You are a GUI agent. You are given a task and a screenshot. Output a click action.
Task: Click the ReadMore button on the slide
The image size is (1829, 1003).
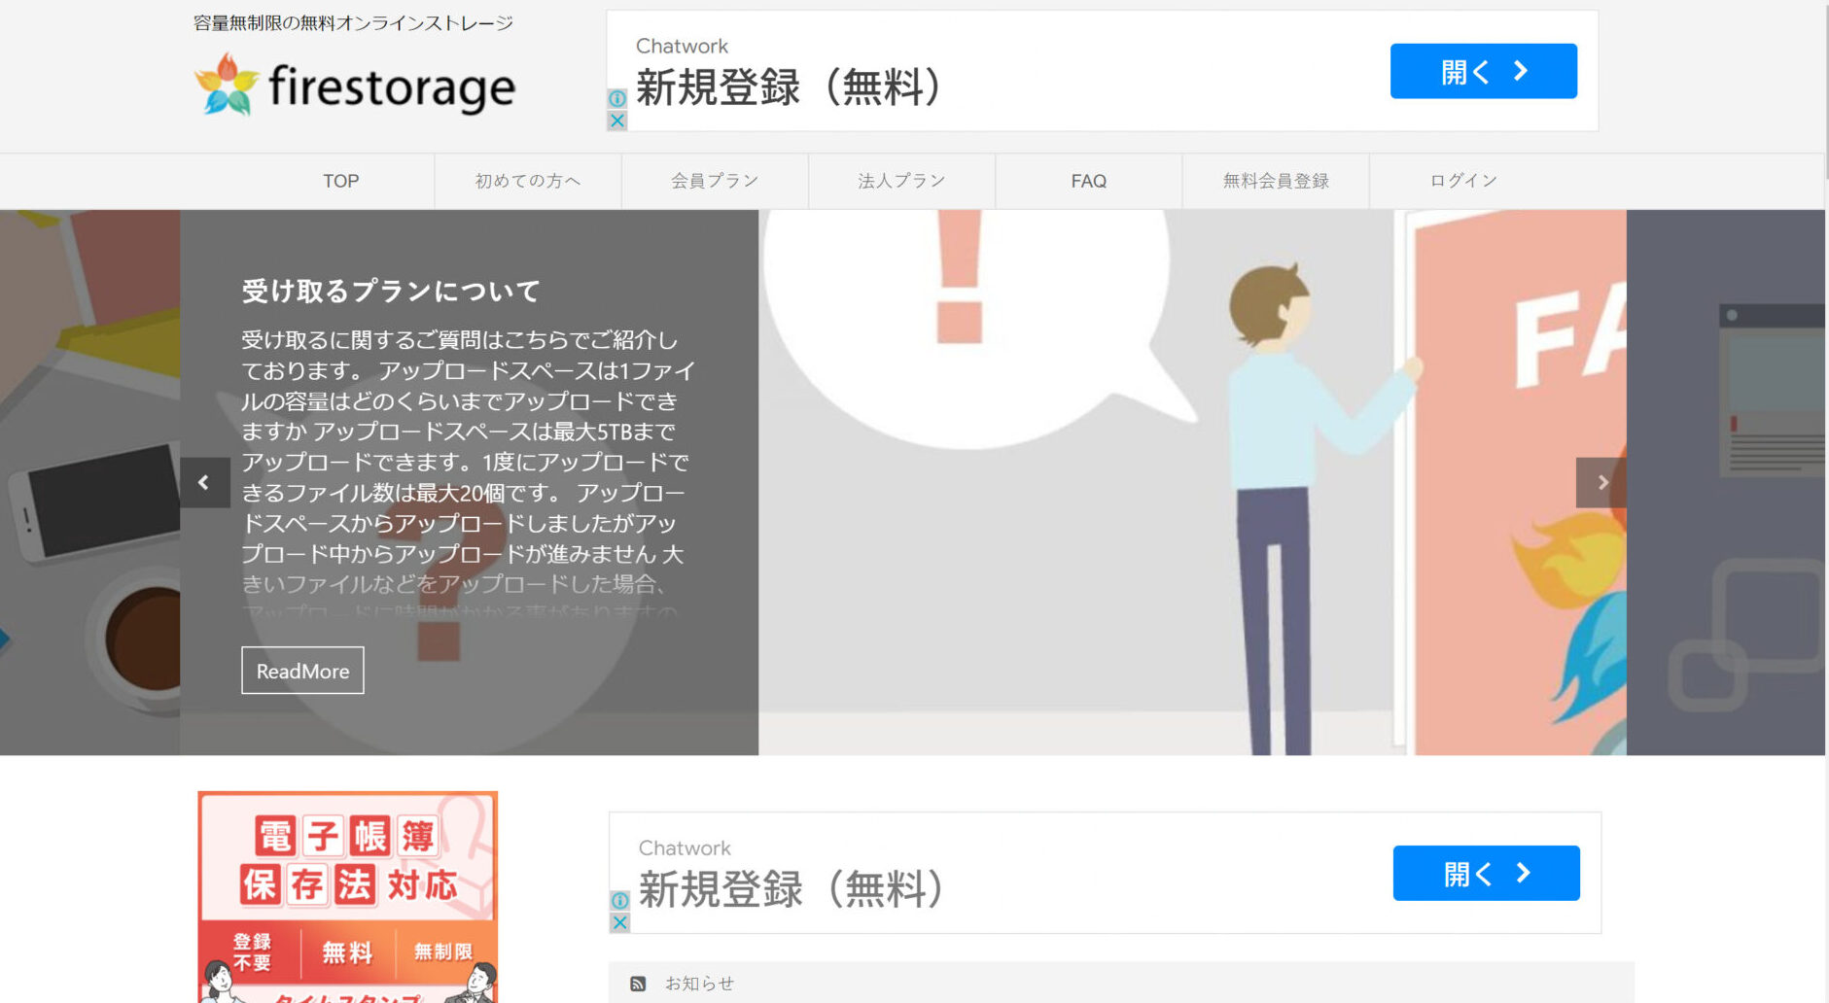301,671
